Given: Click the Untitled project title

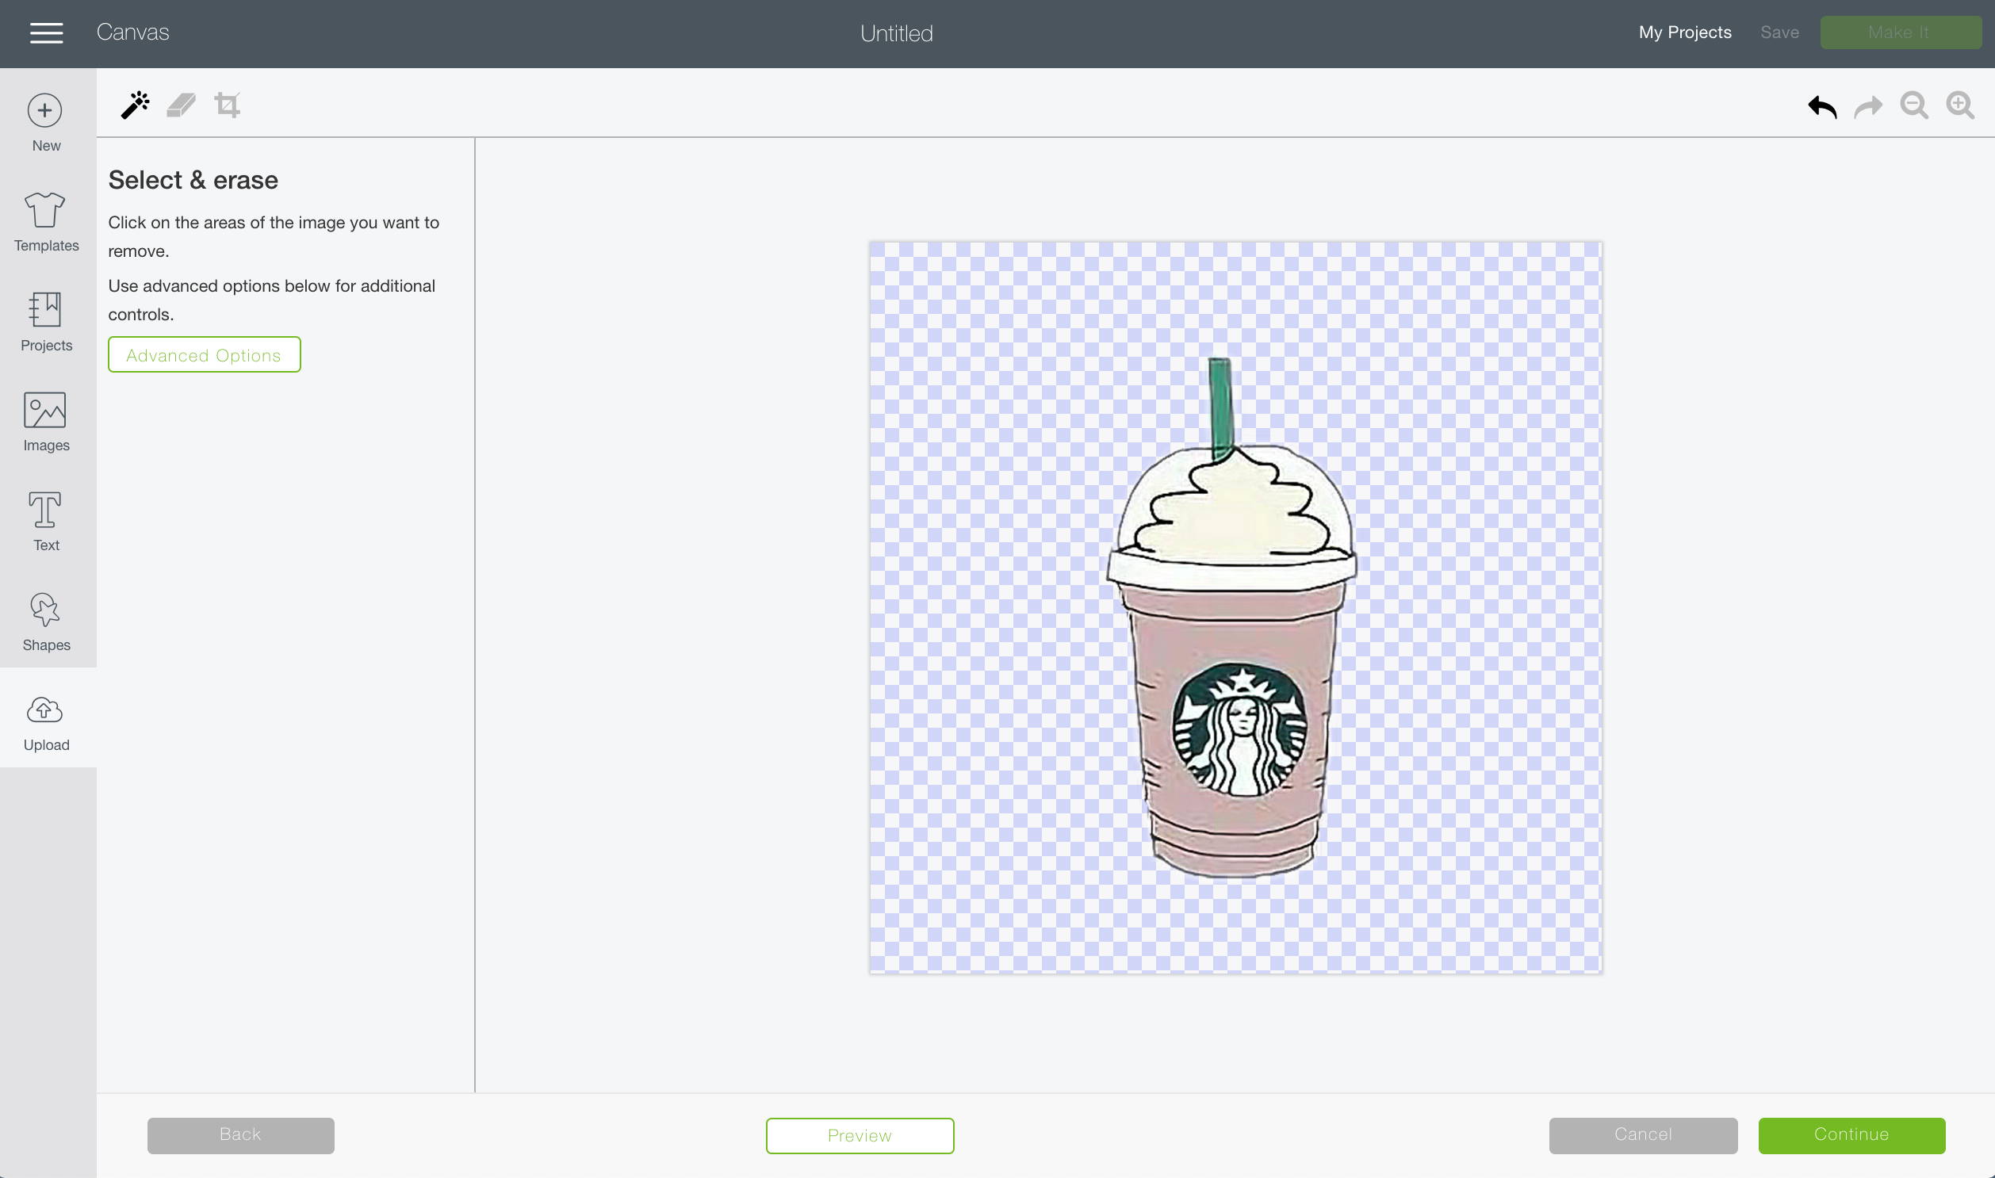Looking at the screenshot, I should (x=896, y=33).
